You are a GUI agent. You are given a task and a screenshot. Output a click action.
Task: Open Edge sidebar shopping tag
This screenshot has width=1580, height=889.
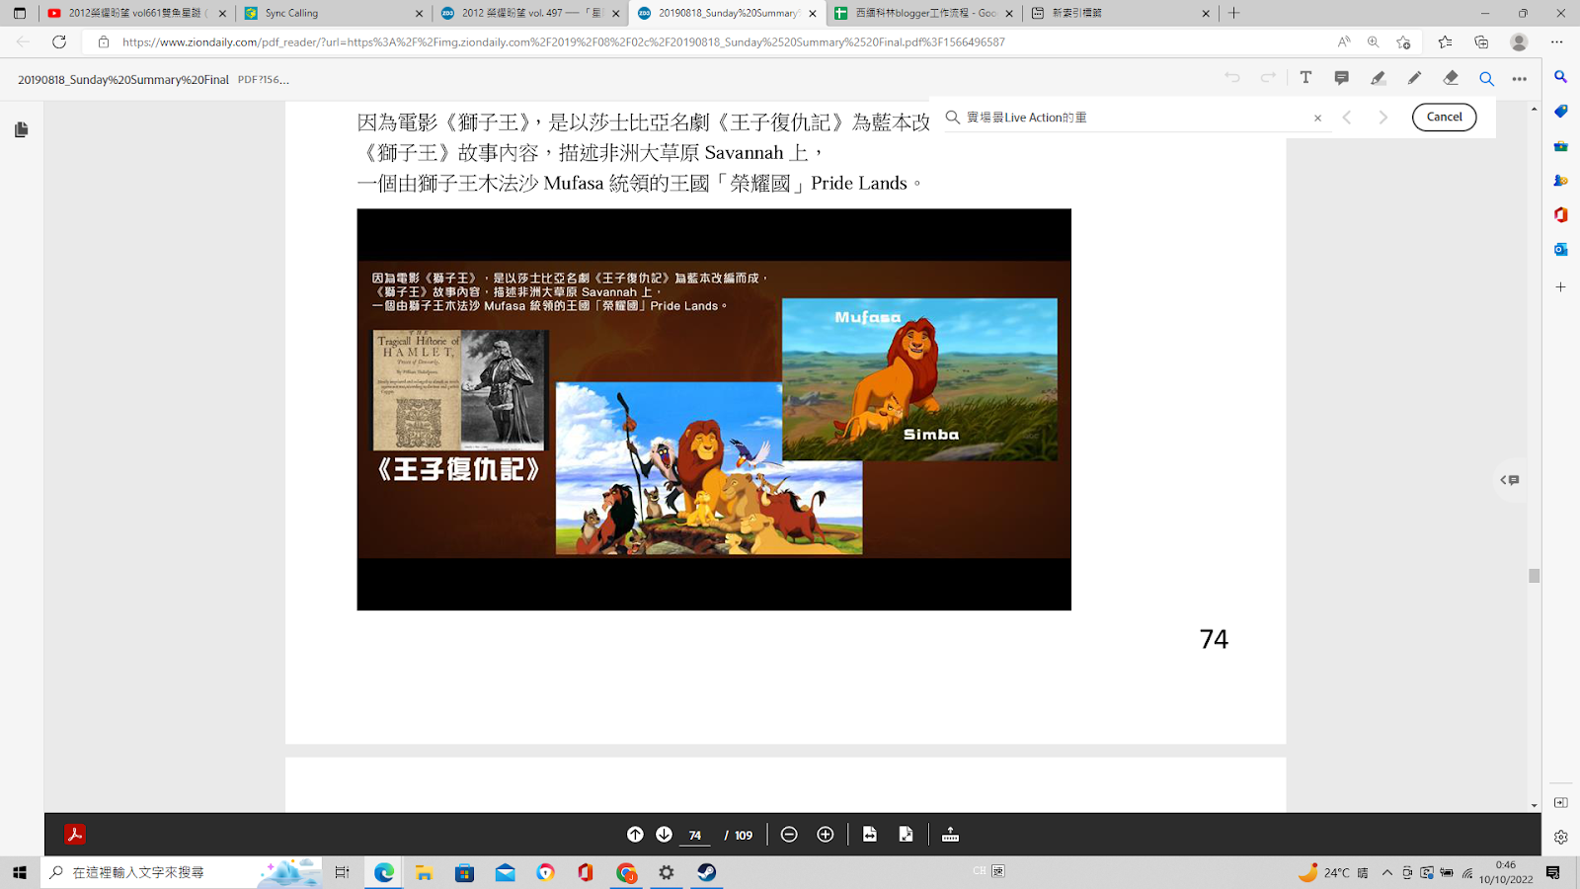tap(1560, 112)
